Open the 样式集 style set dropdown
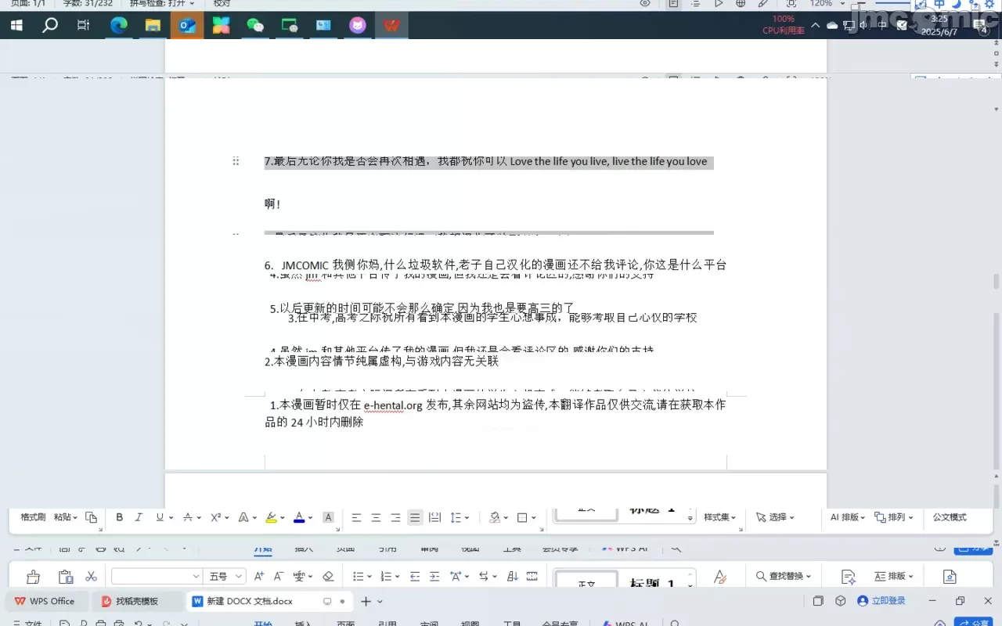 click(721, 517)
